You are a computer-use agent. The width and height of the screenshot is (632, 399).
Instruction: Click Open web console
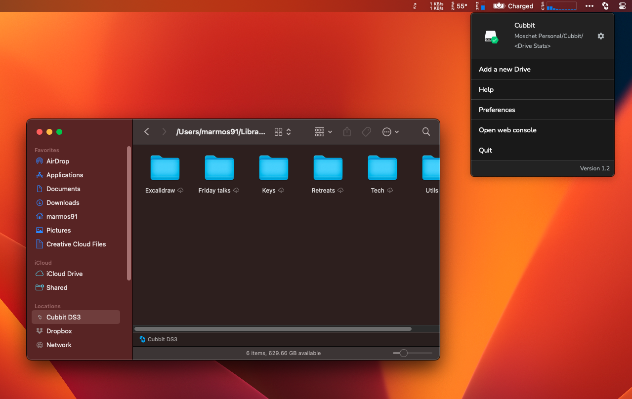[x=507, y=130]
